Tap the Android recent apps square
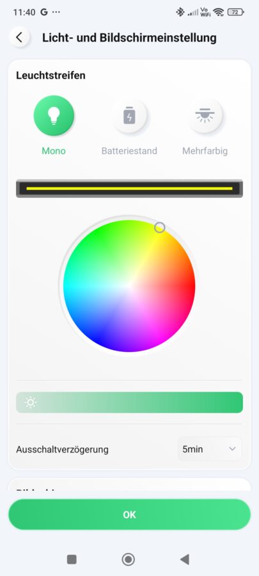This screenshot has height=576, width=259. 72,559
